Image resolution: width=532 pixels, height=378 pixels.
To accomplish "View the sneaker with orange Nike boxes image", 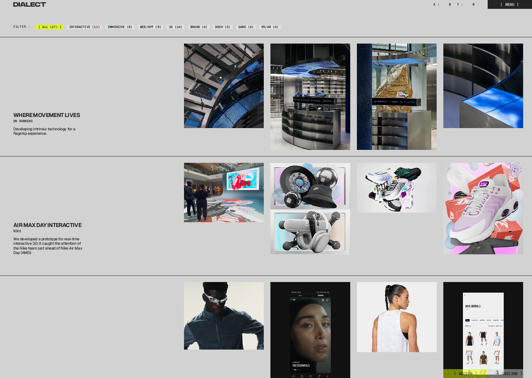I will pos(483,209).
